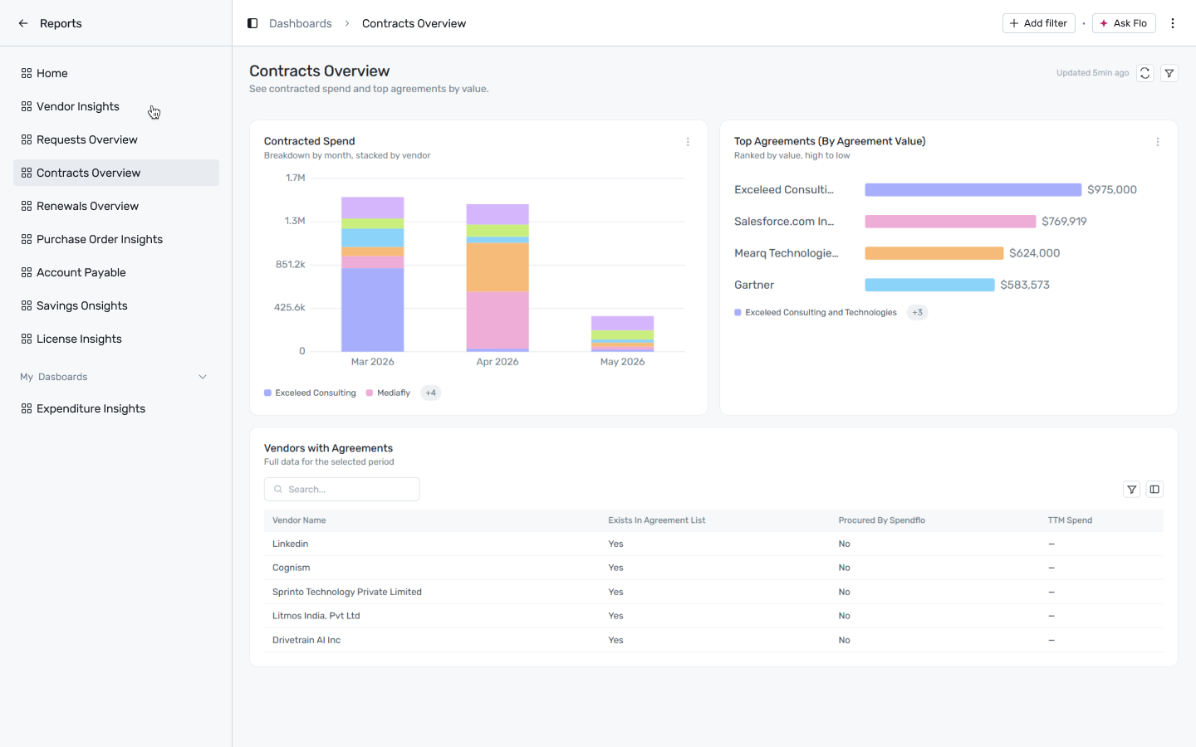The width and height of the screenshot is (1196, 747).
Task: Click the Reports title in sidebar header
Action: click(61, 23)
